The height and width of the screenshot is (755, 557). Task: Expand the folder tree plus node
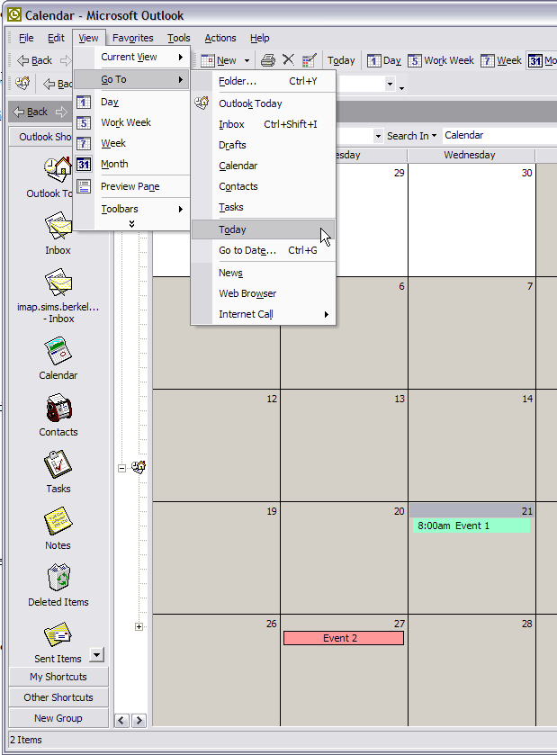[x=139, y=627]
